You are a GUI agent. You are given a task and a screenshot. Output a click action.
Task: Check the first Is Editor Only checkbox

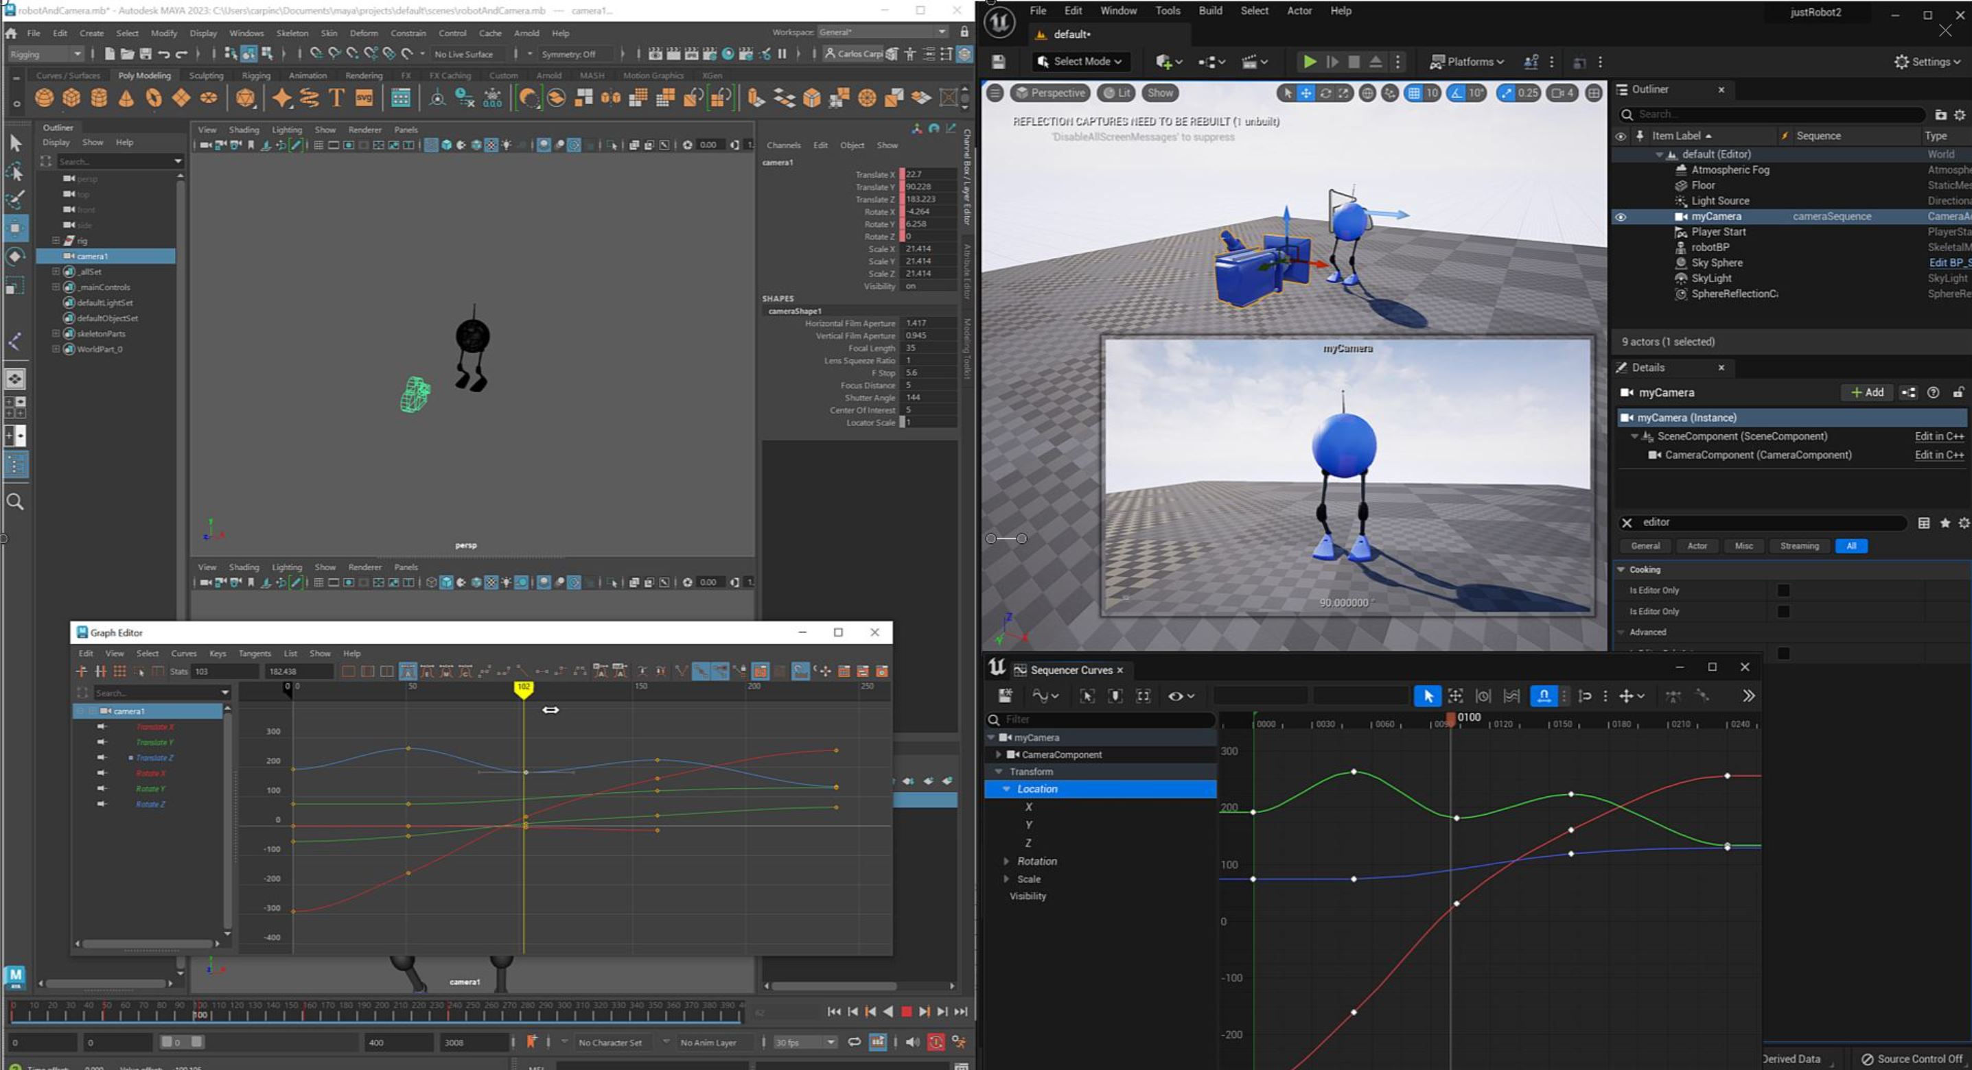(1783, 591)
